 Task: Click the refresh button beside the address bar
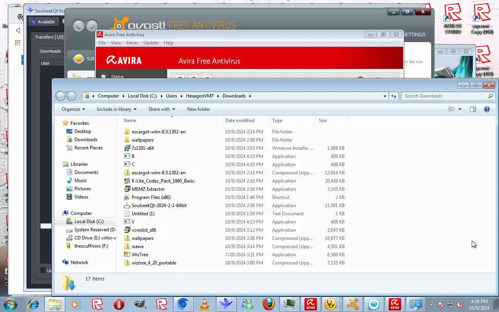pyautogui.click(x=394, y=96)
